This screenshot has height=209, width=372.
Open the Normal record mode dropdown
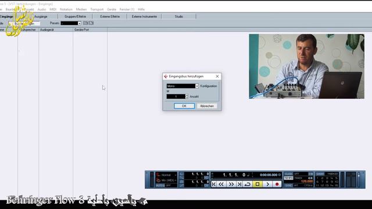coord(167,175)
